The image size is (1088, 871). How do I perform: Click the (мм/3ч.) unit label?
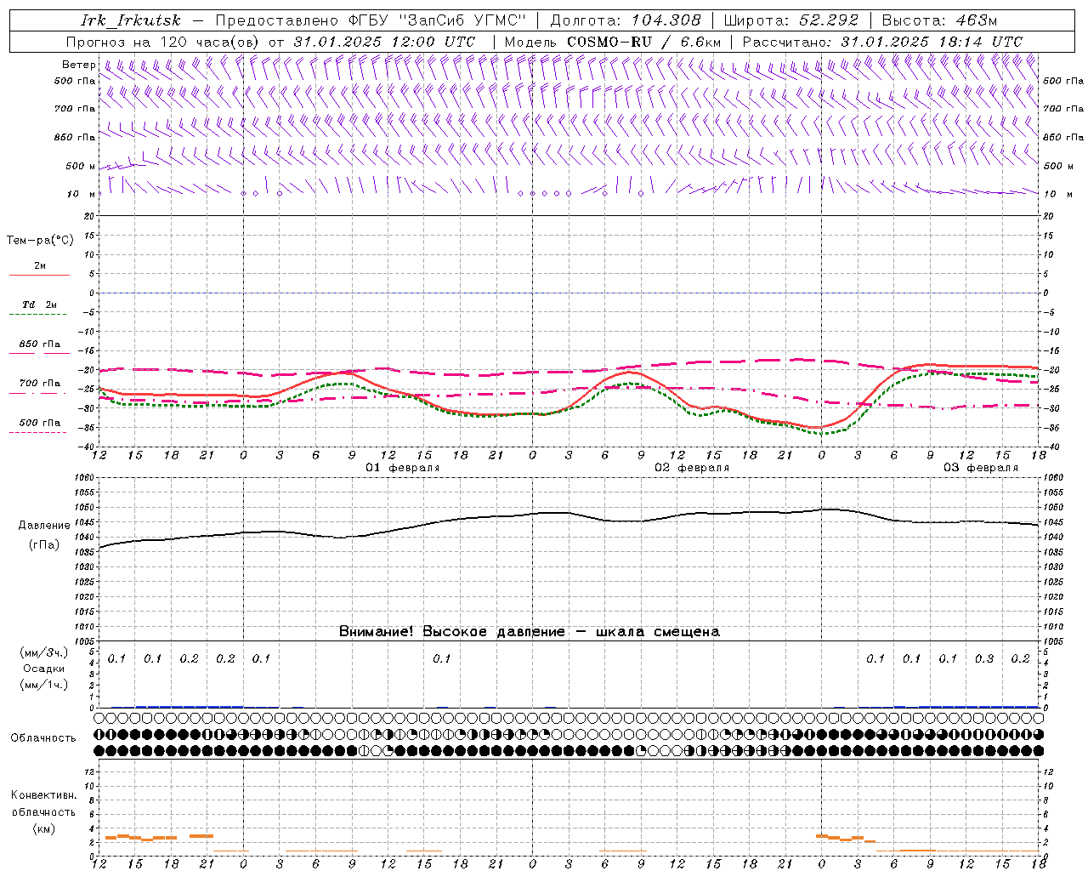[44, 653]
